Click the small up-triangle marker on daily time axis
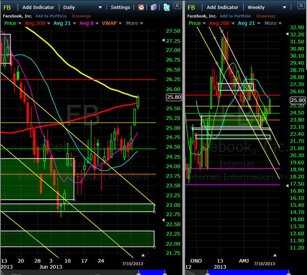This screenshot has width=307, height=275. (x=143, y=255)
